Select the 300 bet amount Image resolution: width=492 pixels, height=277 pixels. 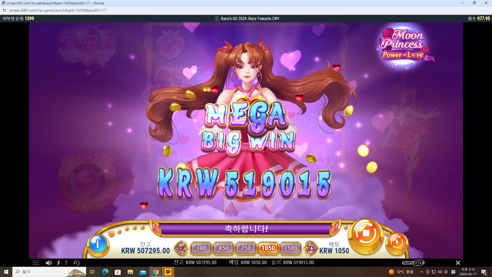click(x=201, y=248)
